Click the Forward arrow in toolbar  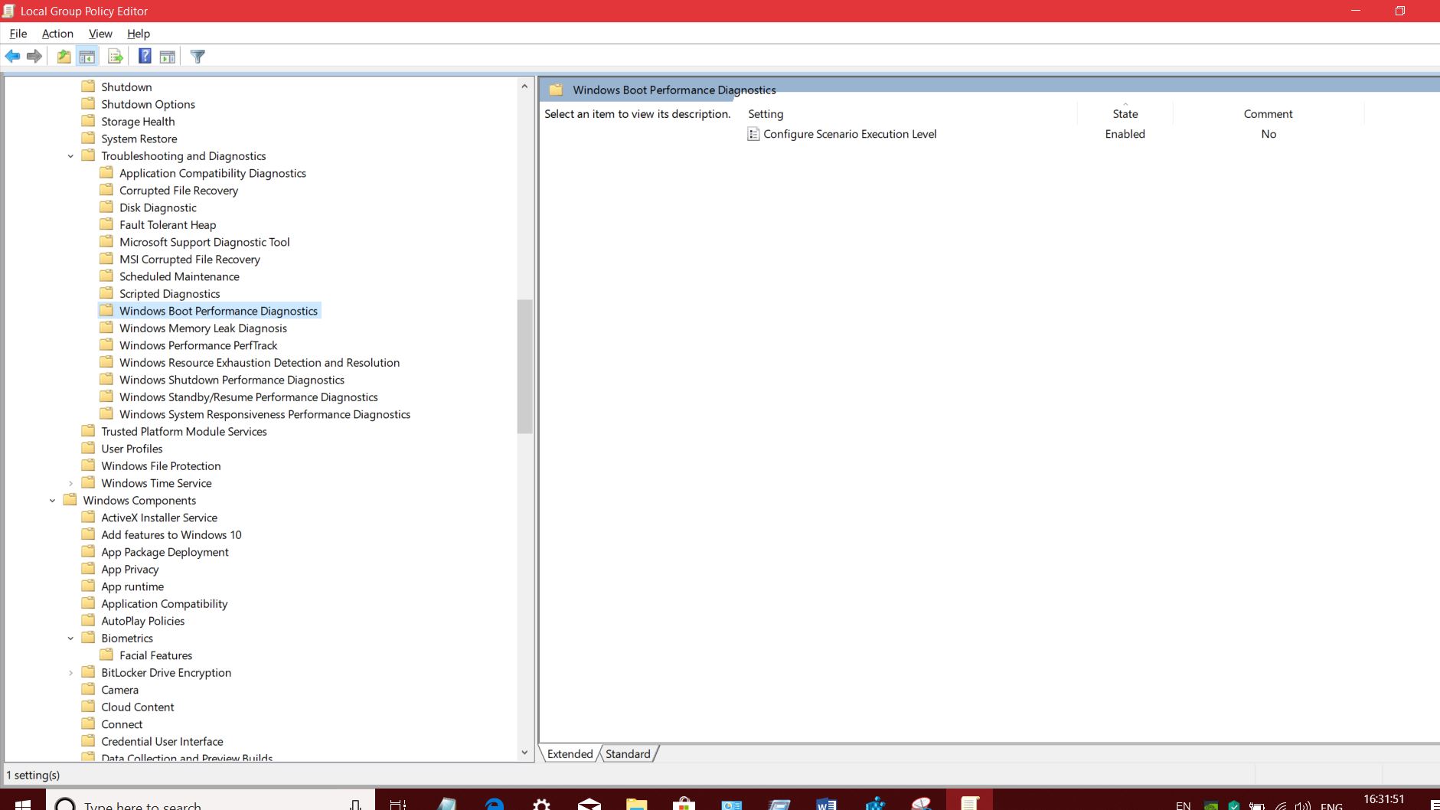(34, 56)
